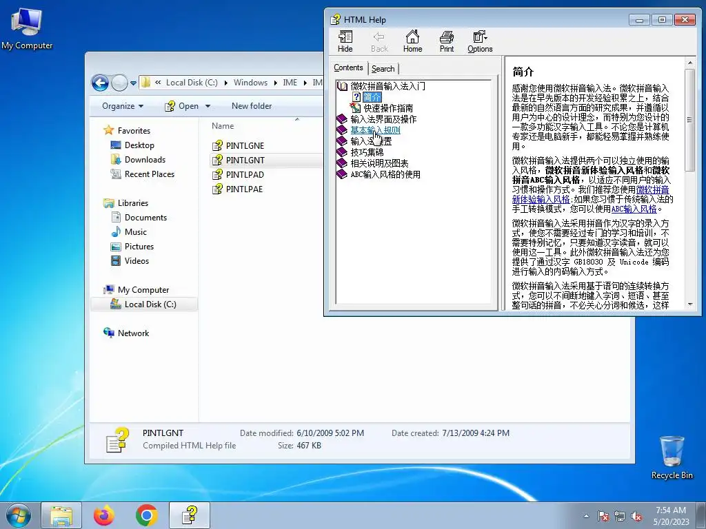Click the Open button in Explorer toolbar
The image size is (706, 529).
tap(182, 106)
